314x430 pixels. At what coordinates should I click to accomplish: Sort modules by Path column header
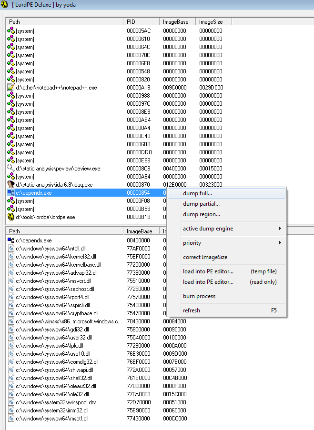pos(65,231)
